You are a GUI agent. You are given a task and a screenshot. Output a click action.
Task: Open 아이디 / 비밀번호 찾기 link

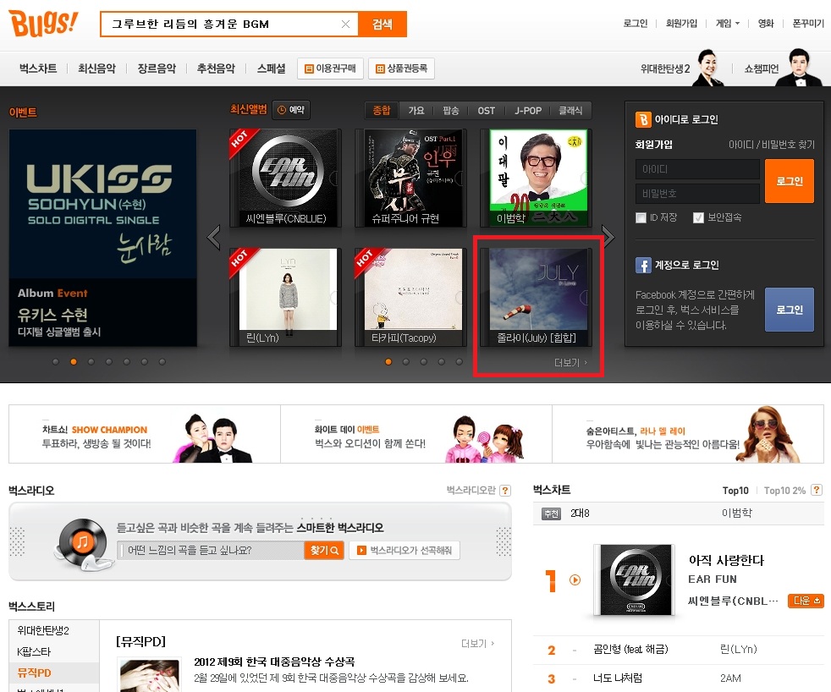771,144
